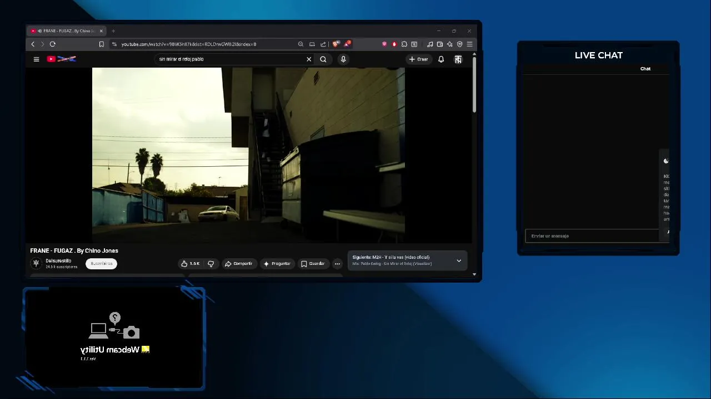711x399 pixels.
Task: Go to YouTube home via the logo
Action: pyautogui.click(x=62, y=59)
